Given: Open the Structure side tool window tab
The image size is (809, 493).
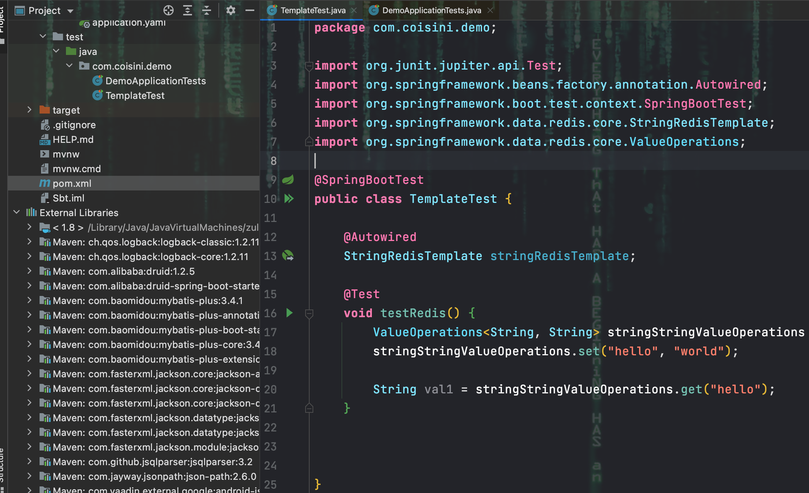Looking at the screenshot, I should (3, 471).
